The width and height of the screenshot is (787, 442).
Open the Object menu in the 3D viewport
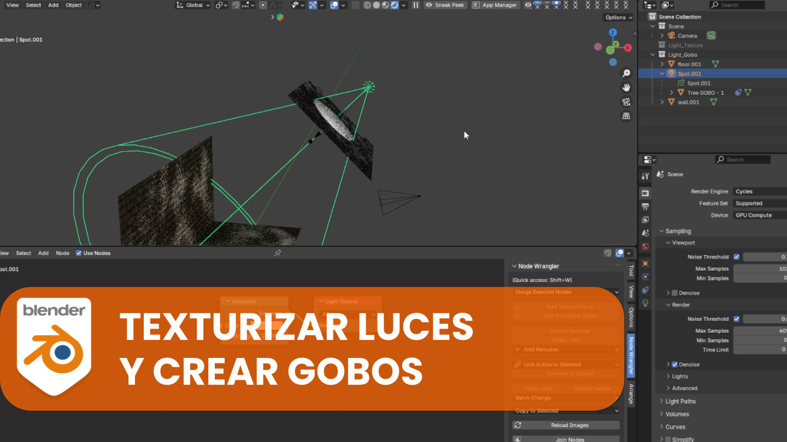pyautogui.click(x=74, y=5)
